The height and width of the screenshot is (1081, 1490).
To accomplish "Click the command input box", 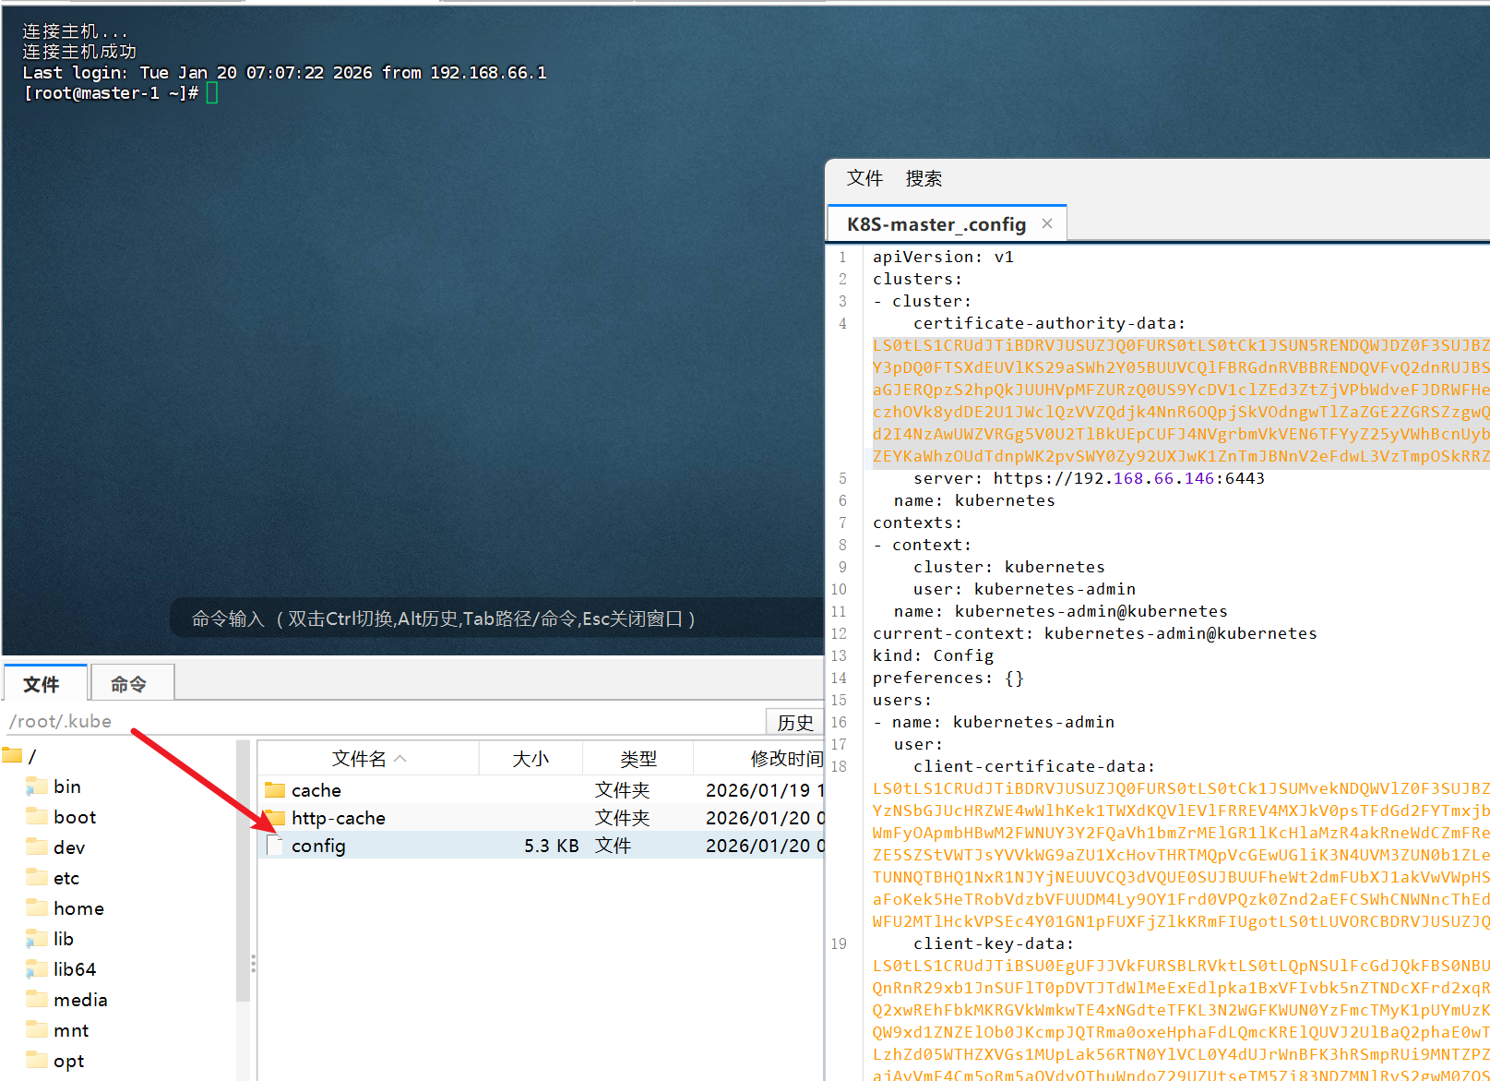I will pyautogui.click(x=498, y=619).
